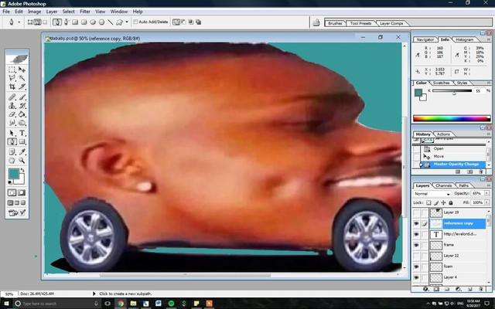The height and width of the screenshot is (309, 495).
Task: Hide the http://levelord text layer
Action: pyautogui.click(x=416, y=234)
